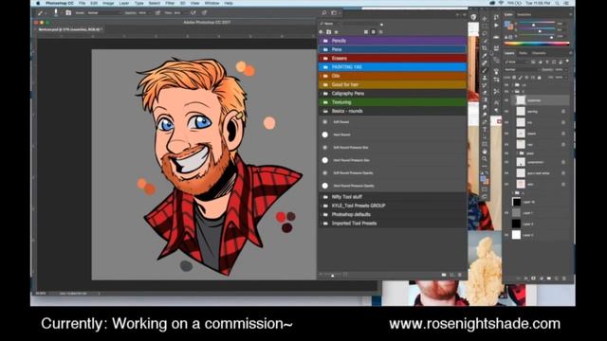This screenshot has width=607, height=341.
Task: Hide the beard layer
Action: point(506,134)
